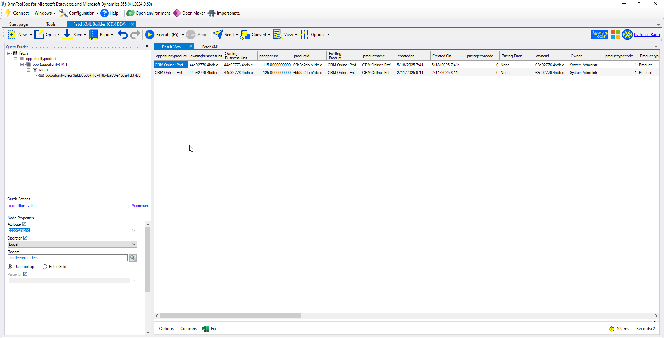Viewport: 664px width, 338px height.
Task: Switch to the Tools tab
Action: (x=51, y=24)
